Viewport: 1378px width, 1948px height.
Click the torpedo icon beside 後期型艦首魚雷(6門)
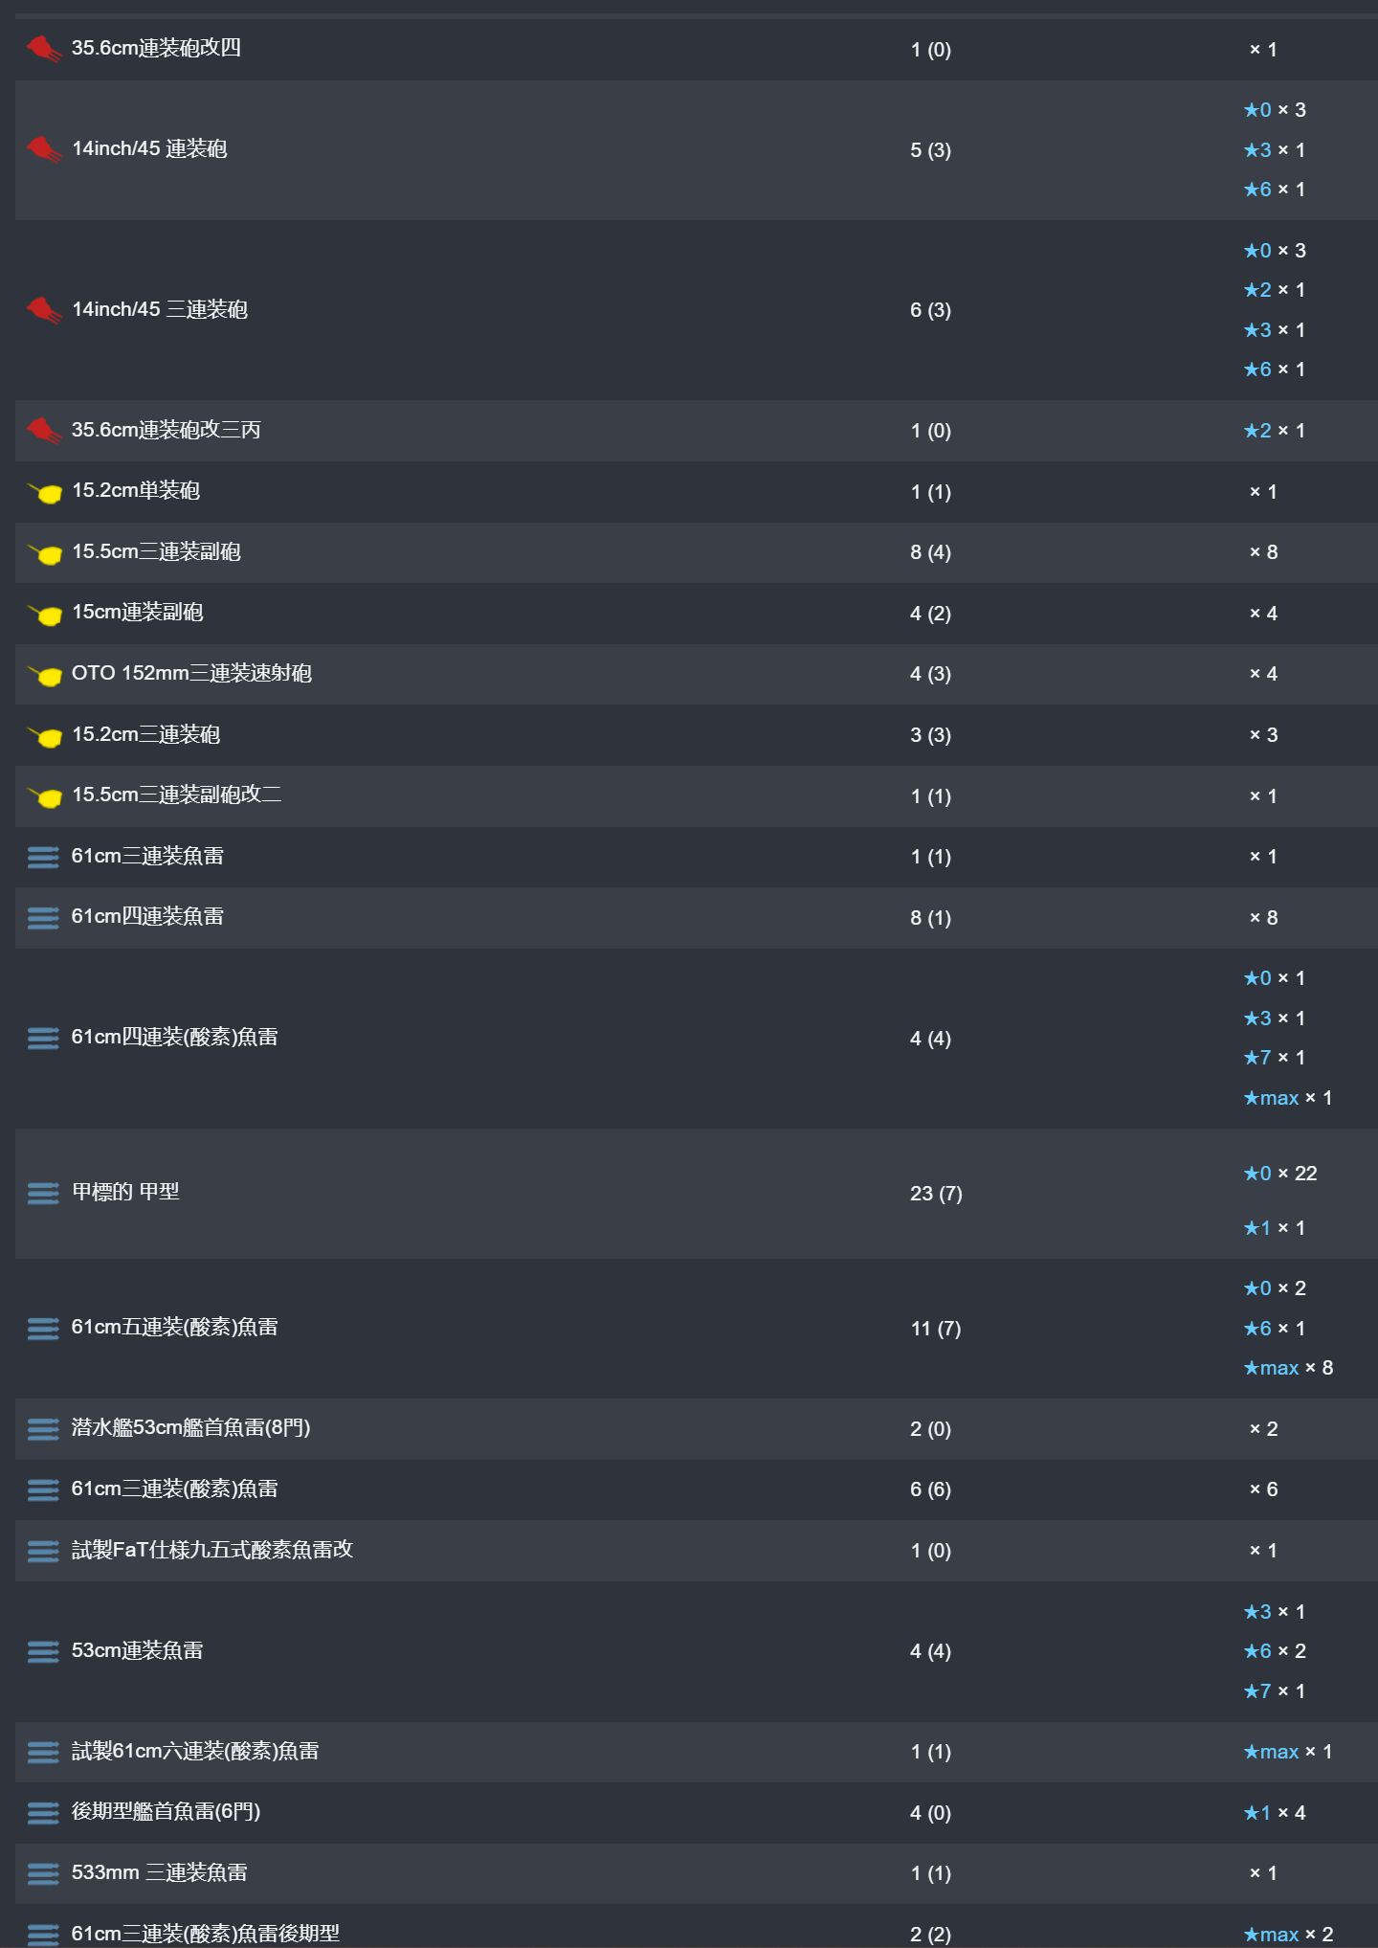tap(43, 1813)
